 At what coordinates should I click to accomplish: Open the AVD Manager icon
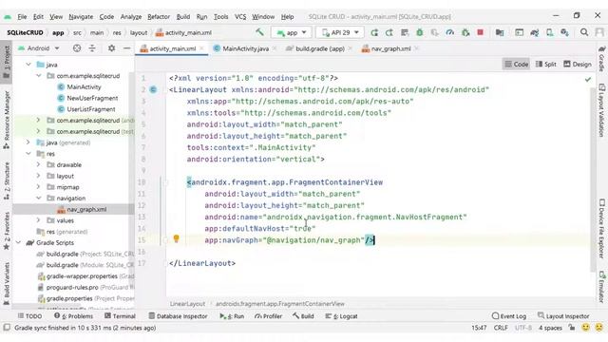(549, 32)
